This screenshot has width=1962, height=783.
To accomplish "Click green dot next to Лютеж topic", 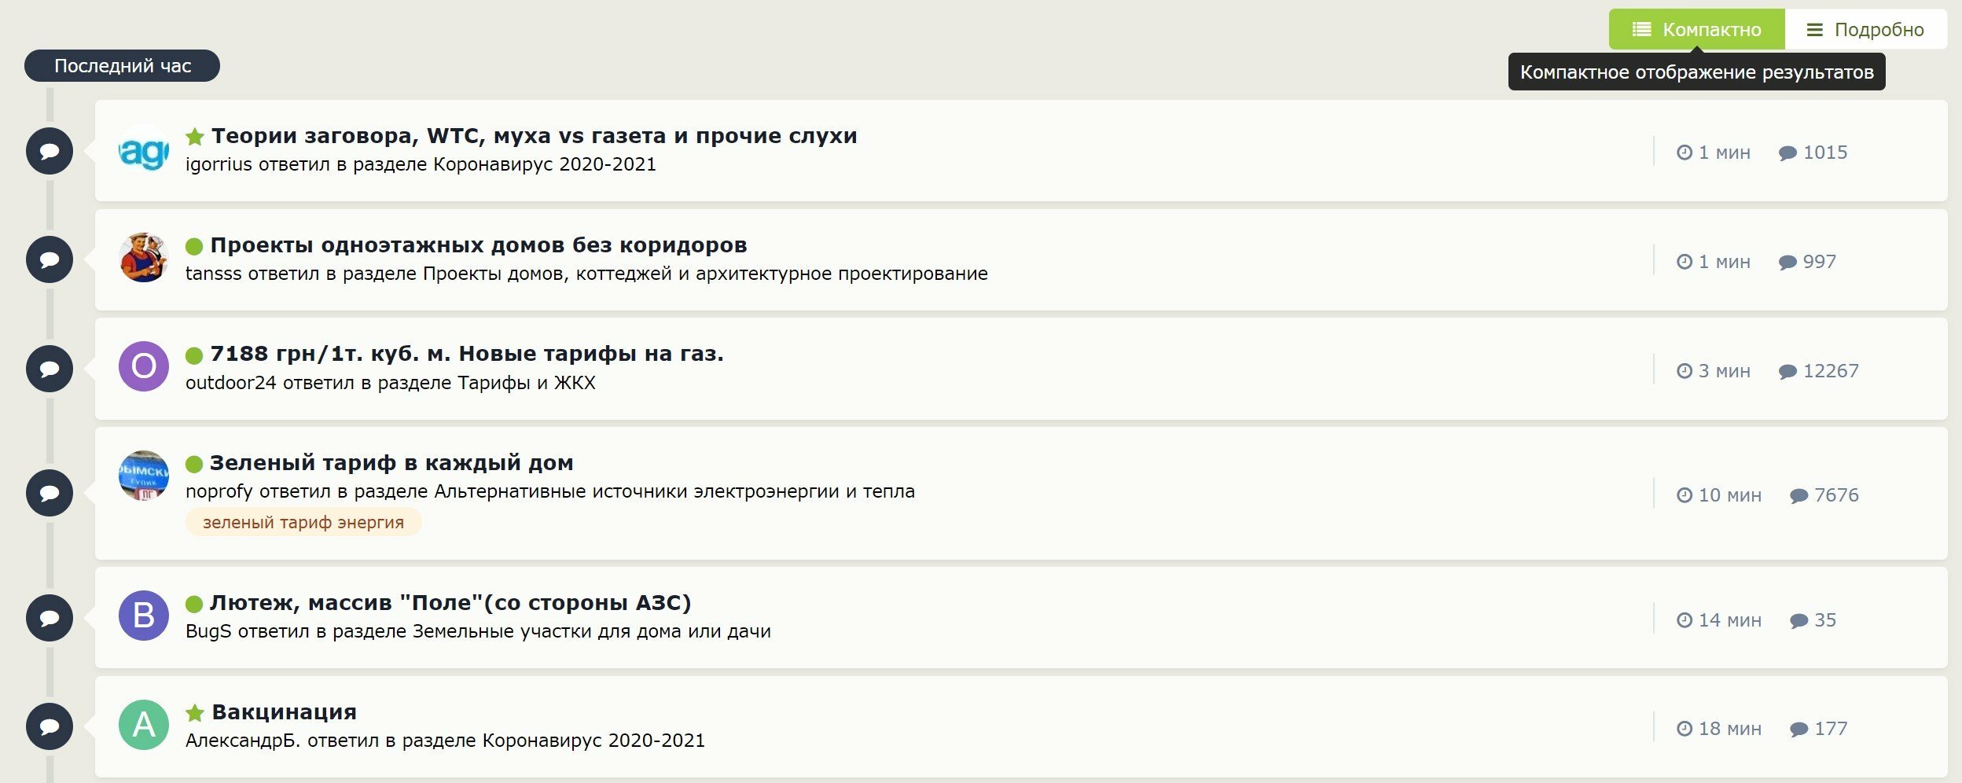I will click(x=194, y=604).
